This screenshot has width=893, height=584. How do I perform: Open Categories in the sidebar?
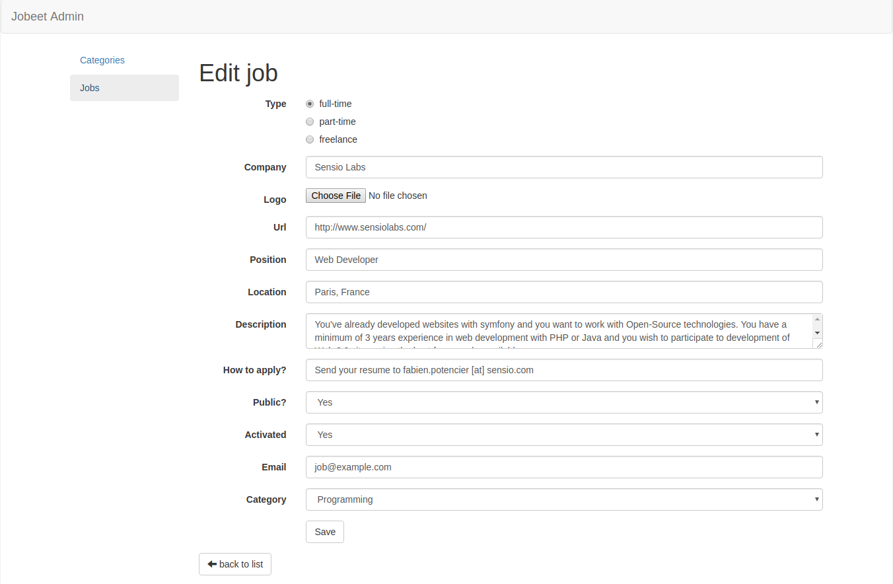[102, 60]
